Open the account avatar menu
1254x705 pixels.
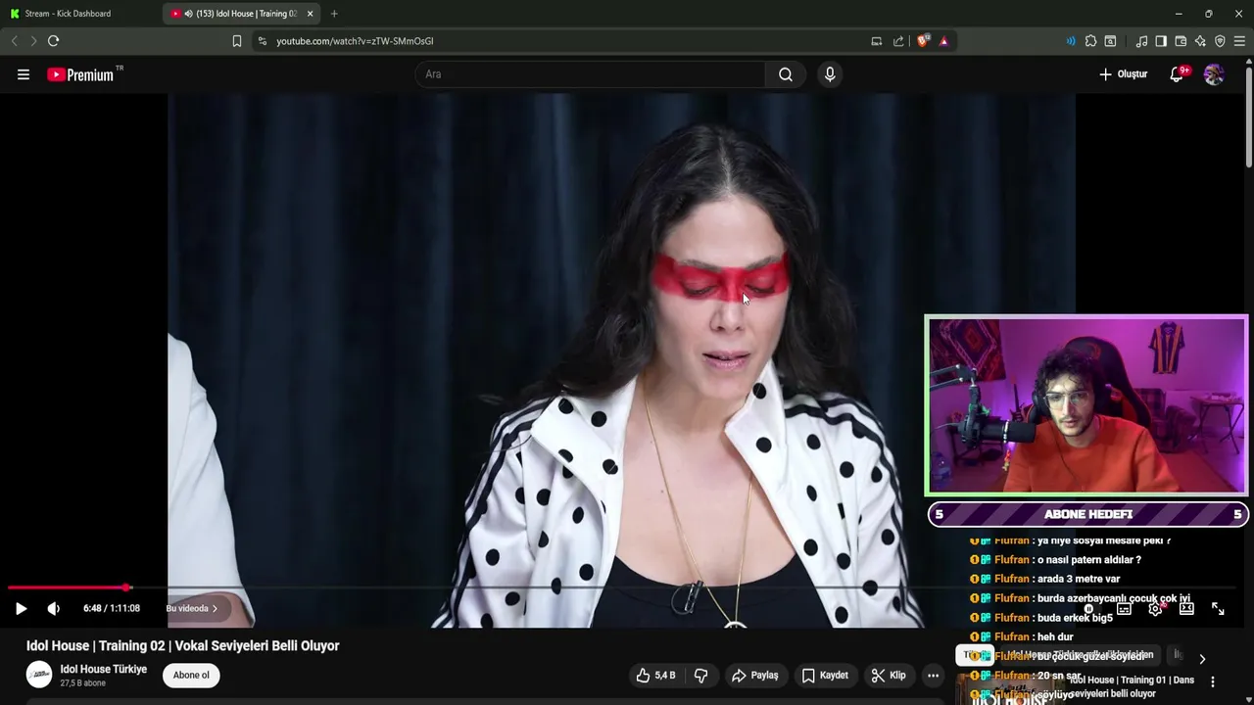(x=1214, y=74)
